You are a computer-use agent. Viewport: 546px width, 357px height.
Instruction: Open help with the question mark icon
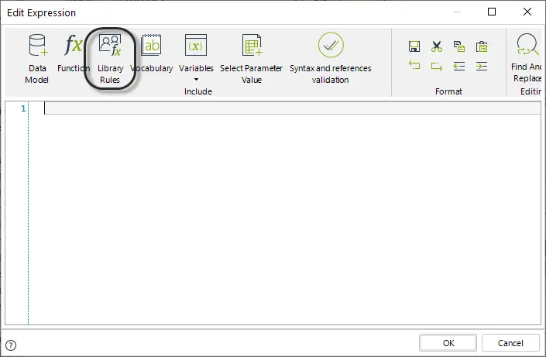11,345
